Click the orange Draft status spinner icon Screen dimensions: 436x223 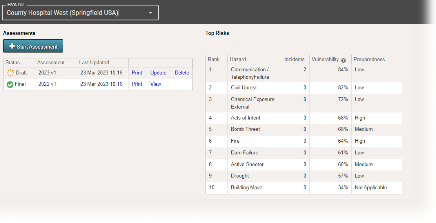pyautogui.click(x=10, y=73)
